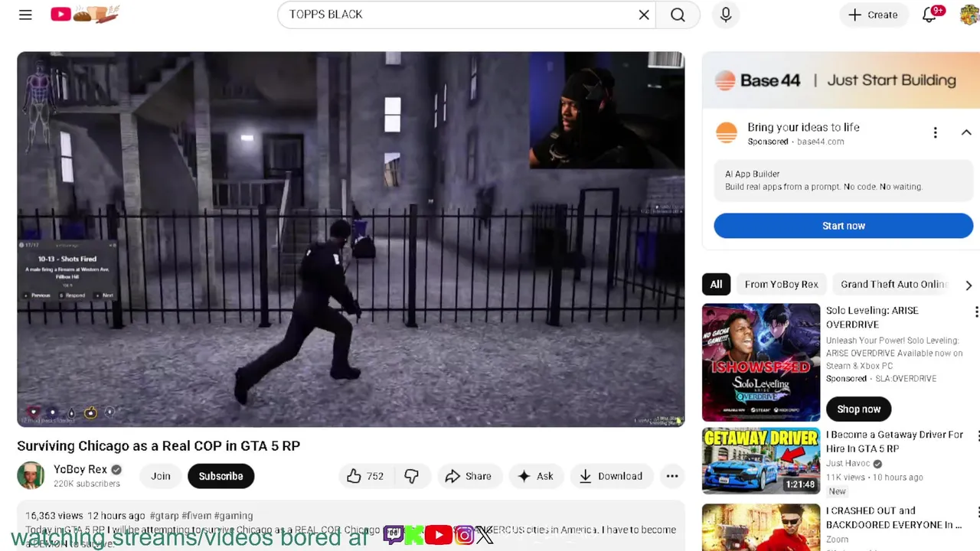Open account avatar menu
The image size is (980, 551).
(969, 15)
